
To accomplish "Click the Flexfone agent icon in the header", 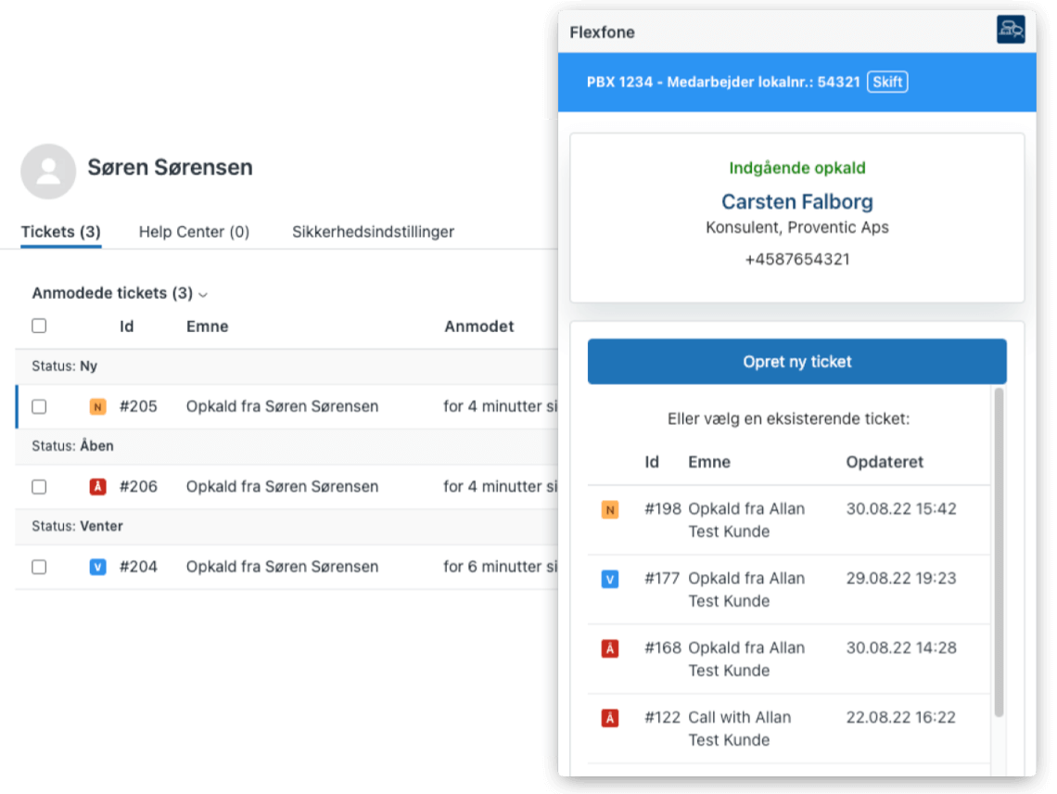I will [1011, 30].
